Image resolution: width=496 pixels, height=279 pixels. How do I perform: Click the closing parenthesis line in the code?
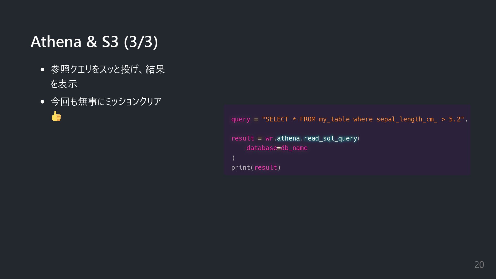233,158
